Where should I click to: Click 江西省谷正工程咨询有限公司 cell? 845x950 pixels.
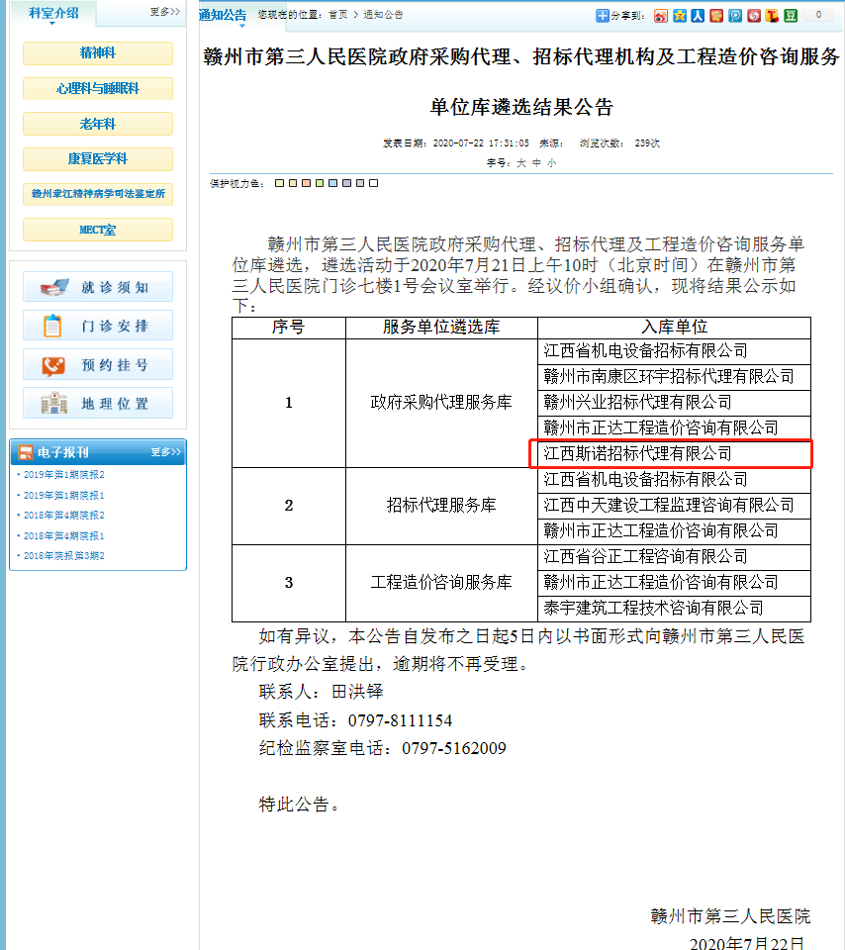coord(674,557)
